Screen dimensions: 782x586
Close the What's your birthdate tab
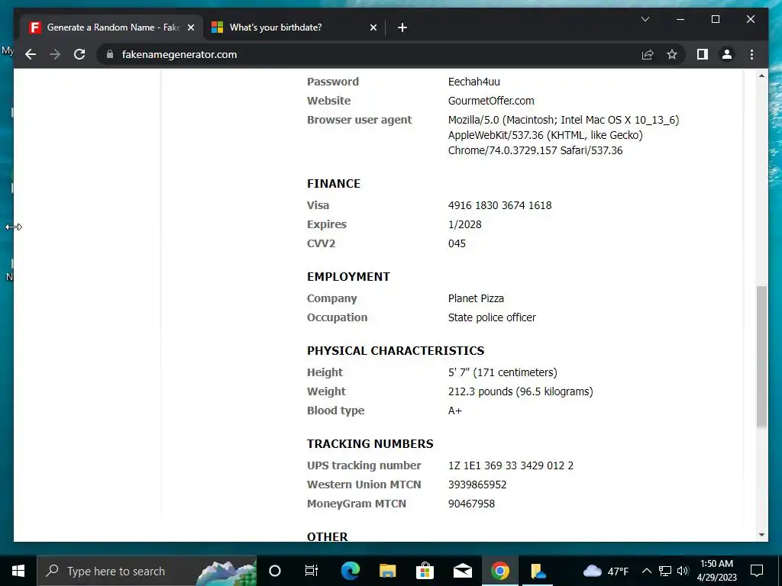coord(373,27)
